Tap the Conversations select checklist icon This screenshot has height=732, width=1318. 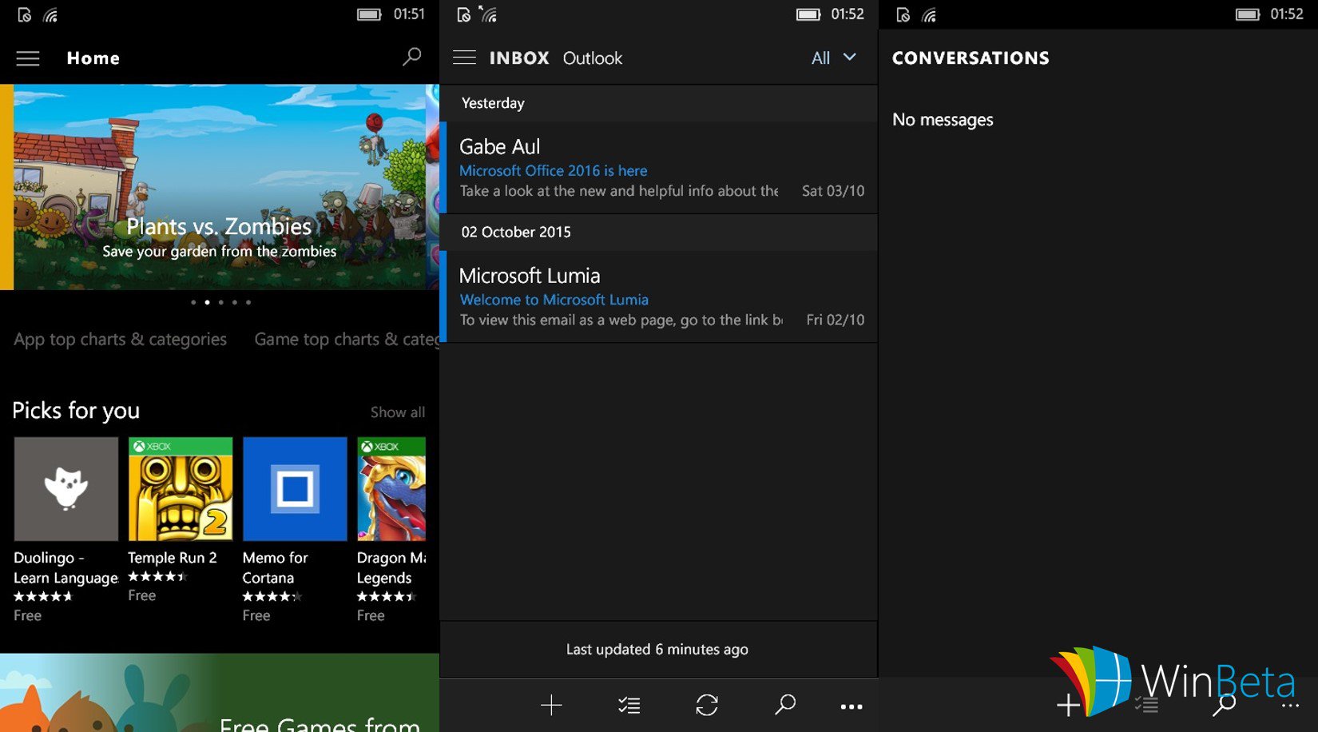(1146, 705)
